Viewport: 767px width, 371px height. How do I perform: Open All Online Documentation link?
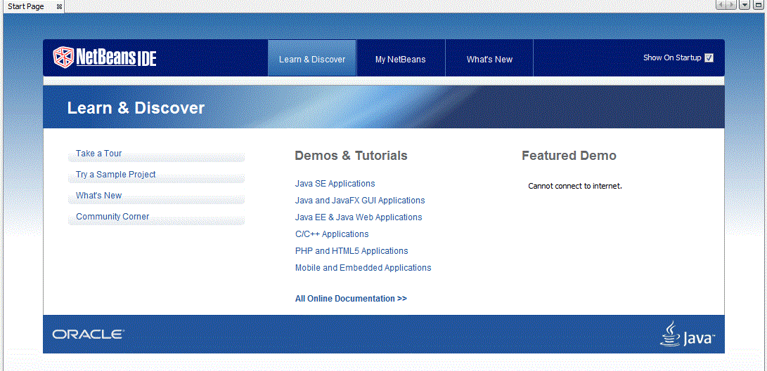pos(352,298)
